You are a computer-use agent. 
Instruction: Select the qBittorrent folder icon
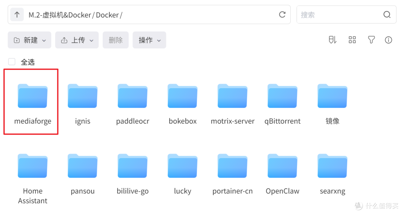click(283, 96)
